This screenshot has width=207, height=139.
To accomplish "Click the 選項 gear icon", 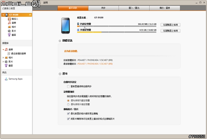I will (60, 74).
